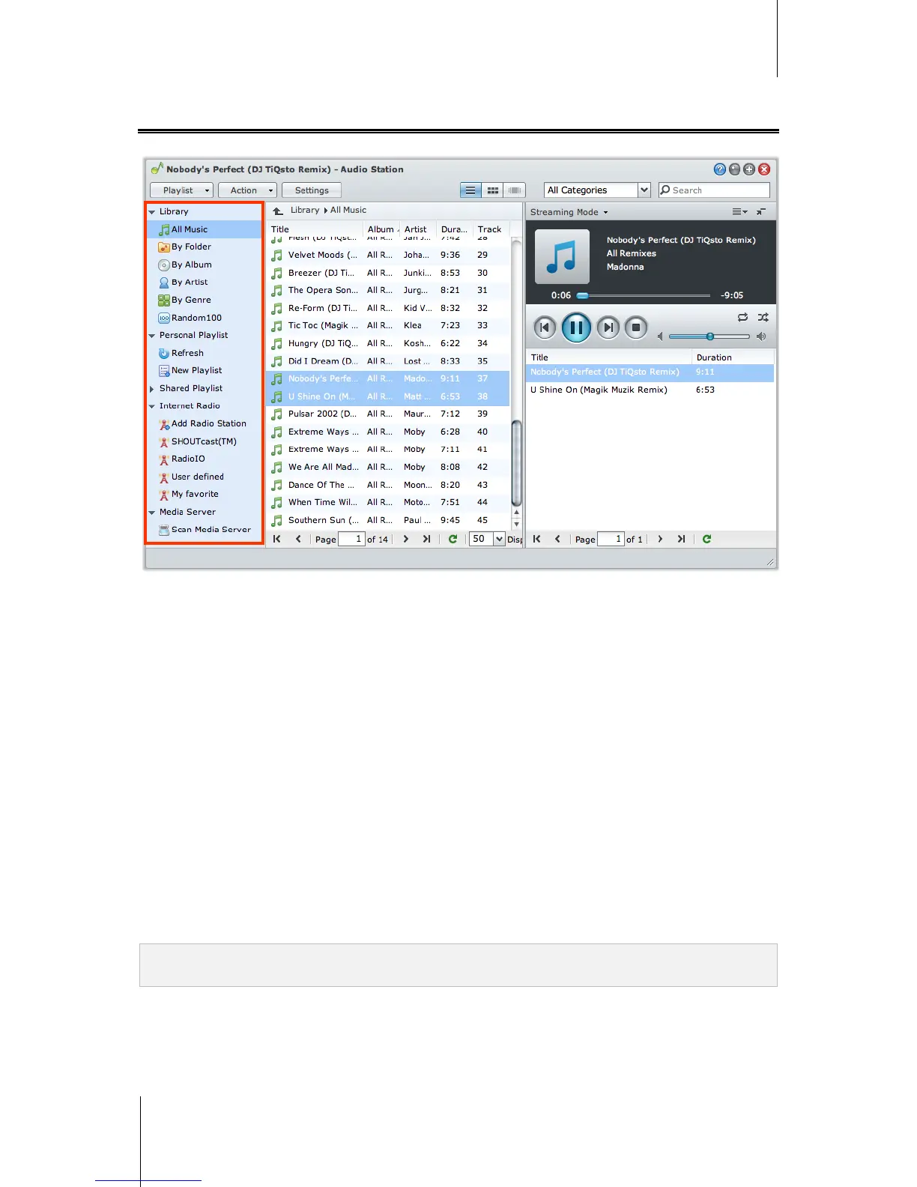Viewport: 917px width, 1187px height.
Task: Adjust the volume slider
Action: (x=709, y=336)
